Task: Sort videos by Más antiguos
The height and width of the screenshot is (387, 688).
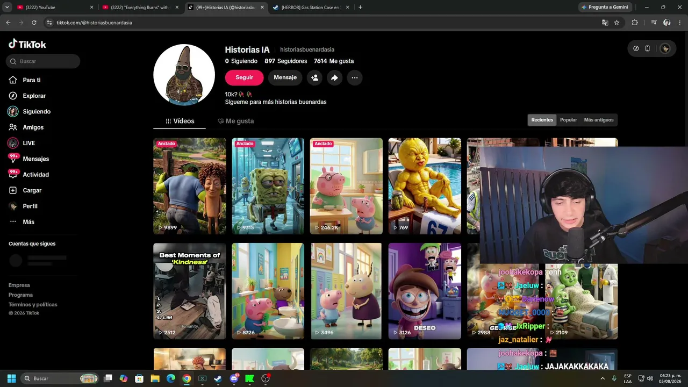Action: pyautogui.click(x=598, y=120)
